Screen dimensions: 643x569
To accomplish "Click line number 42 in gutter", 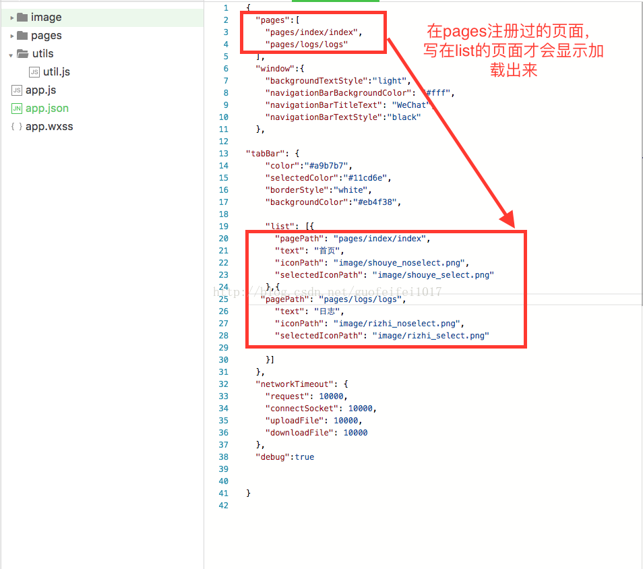I will 224,506.
